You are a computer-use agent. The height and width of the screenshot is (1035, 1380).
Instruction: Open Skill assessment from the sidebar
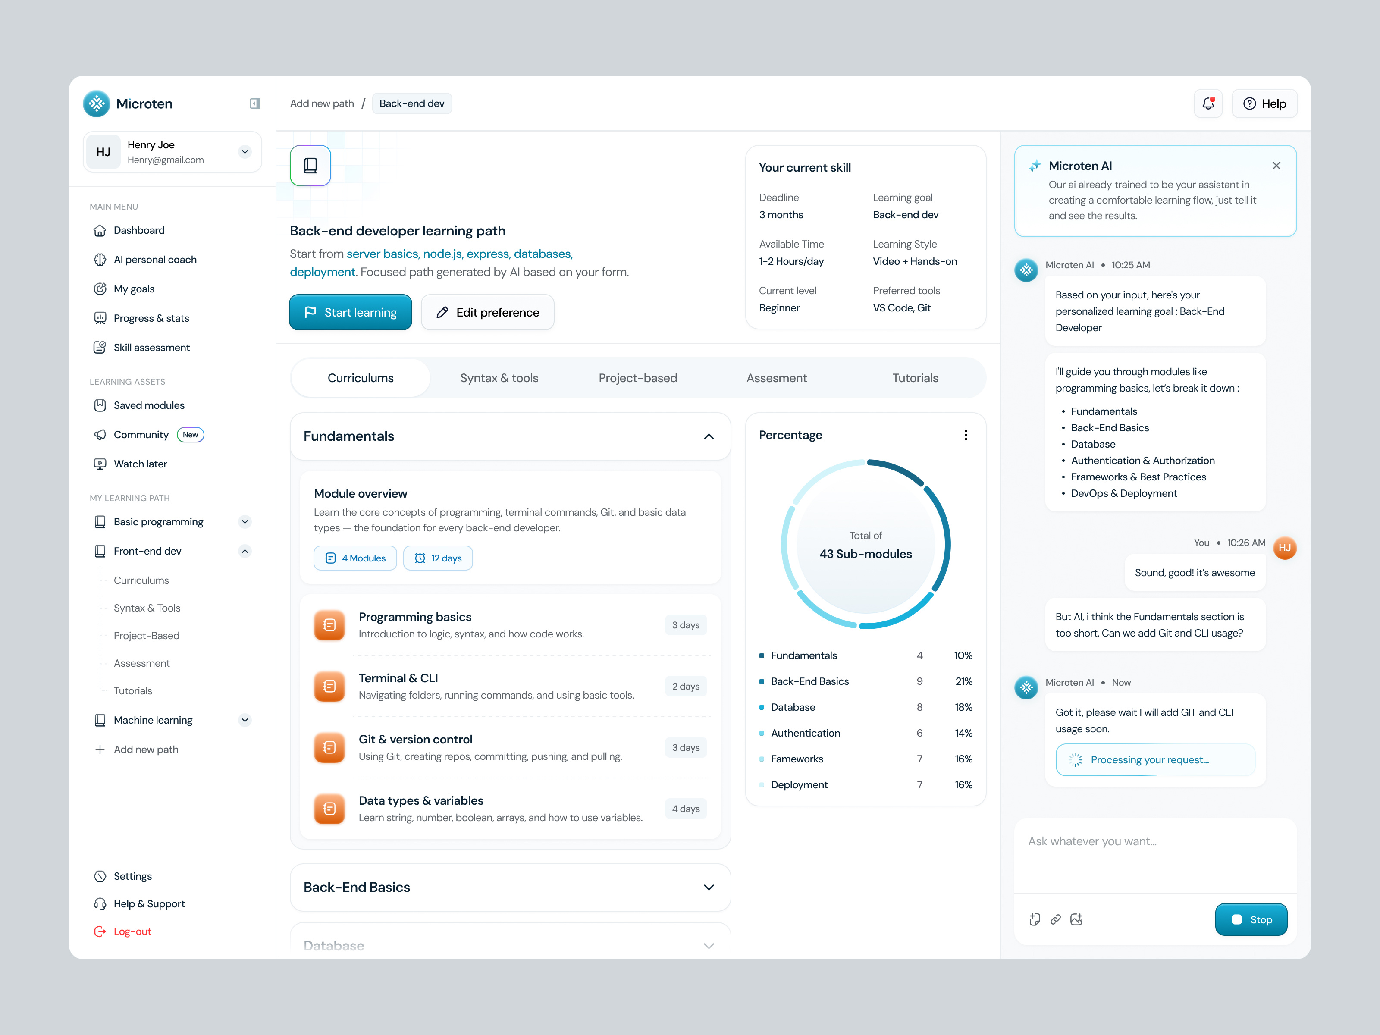tap(152, 348)
